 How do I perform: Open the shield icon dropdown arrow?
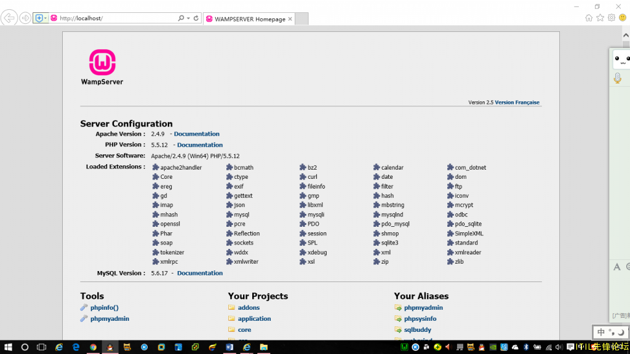point(46,18)
